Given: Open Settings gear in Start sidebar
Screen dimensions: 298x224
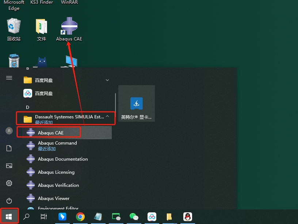Looking at the screenshot, I should point(9,183).
